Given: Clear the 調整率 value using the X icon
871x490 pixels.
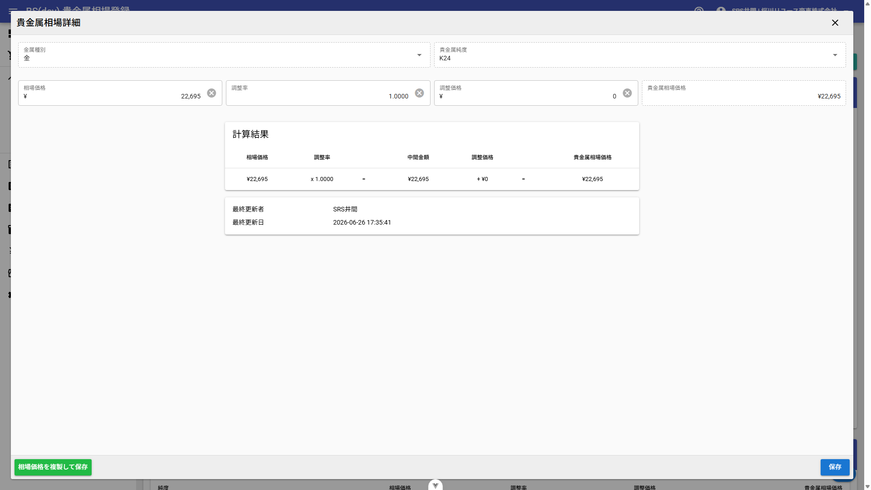Looking at the screenshot, I should point(419,93).
